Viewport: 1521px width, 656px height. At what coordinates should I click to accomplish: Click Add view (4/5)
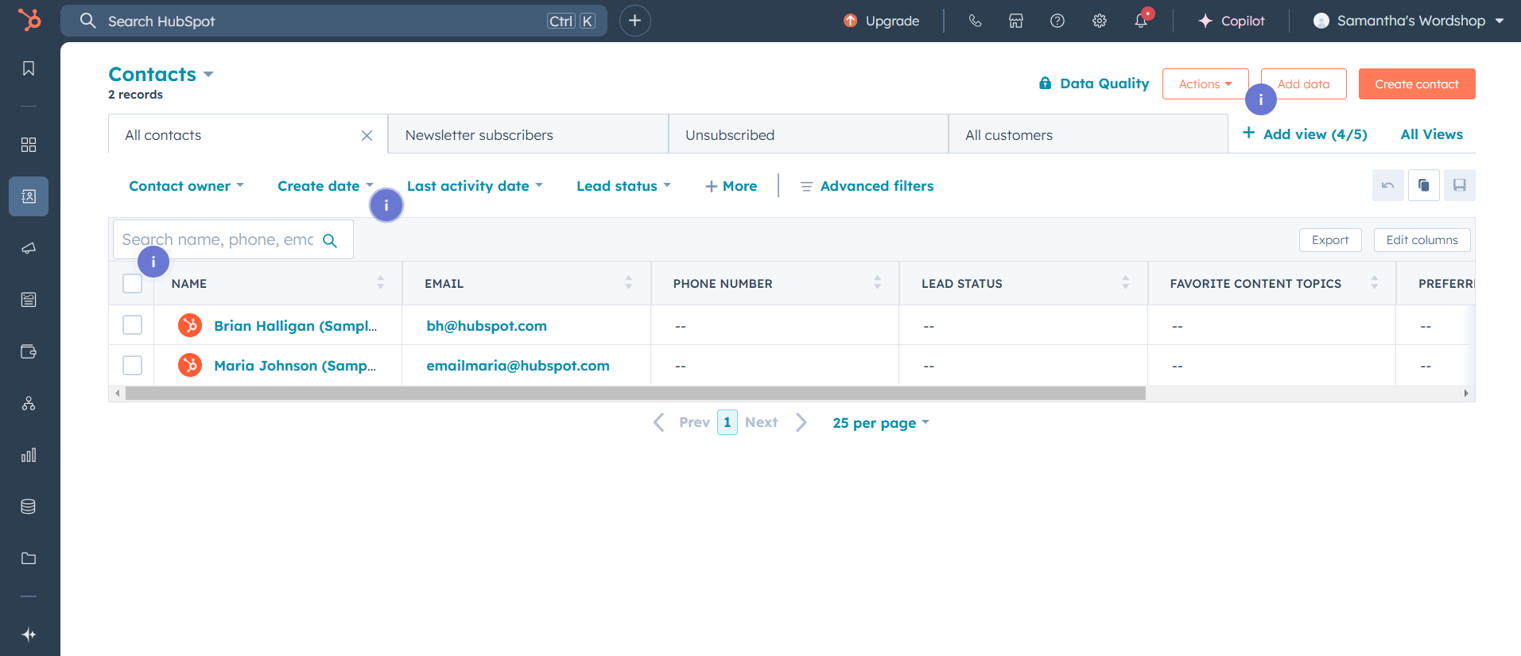(1305, 134)
